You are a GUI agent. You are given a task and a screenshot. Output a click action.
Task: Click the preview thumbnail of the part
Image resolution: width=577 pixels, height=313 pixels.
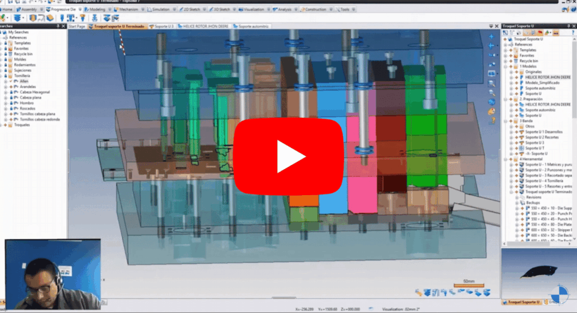(539, 273)
